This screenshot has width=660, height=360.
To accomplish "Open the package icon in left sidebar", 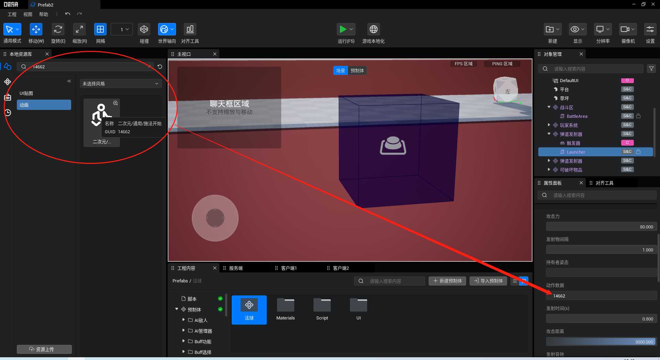I will (8, 97).
